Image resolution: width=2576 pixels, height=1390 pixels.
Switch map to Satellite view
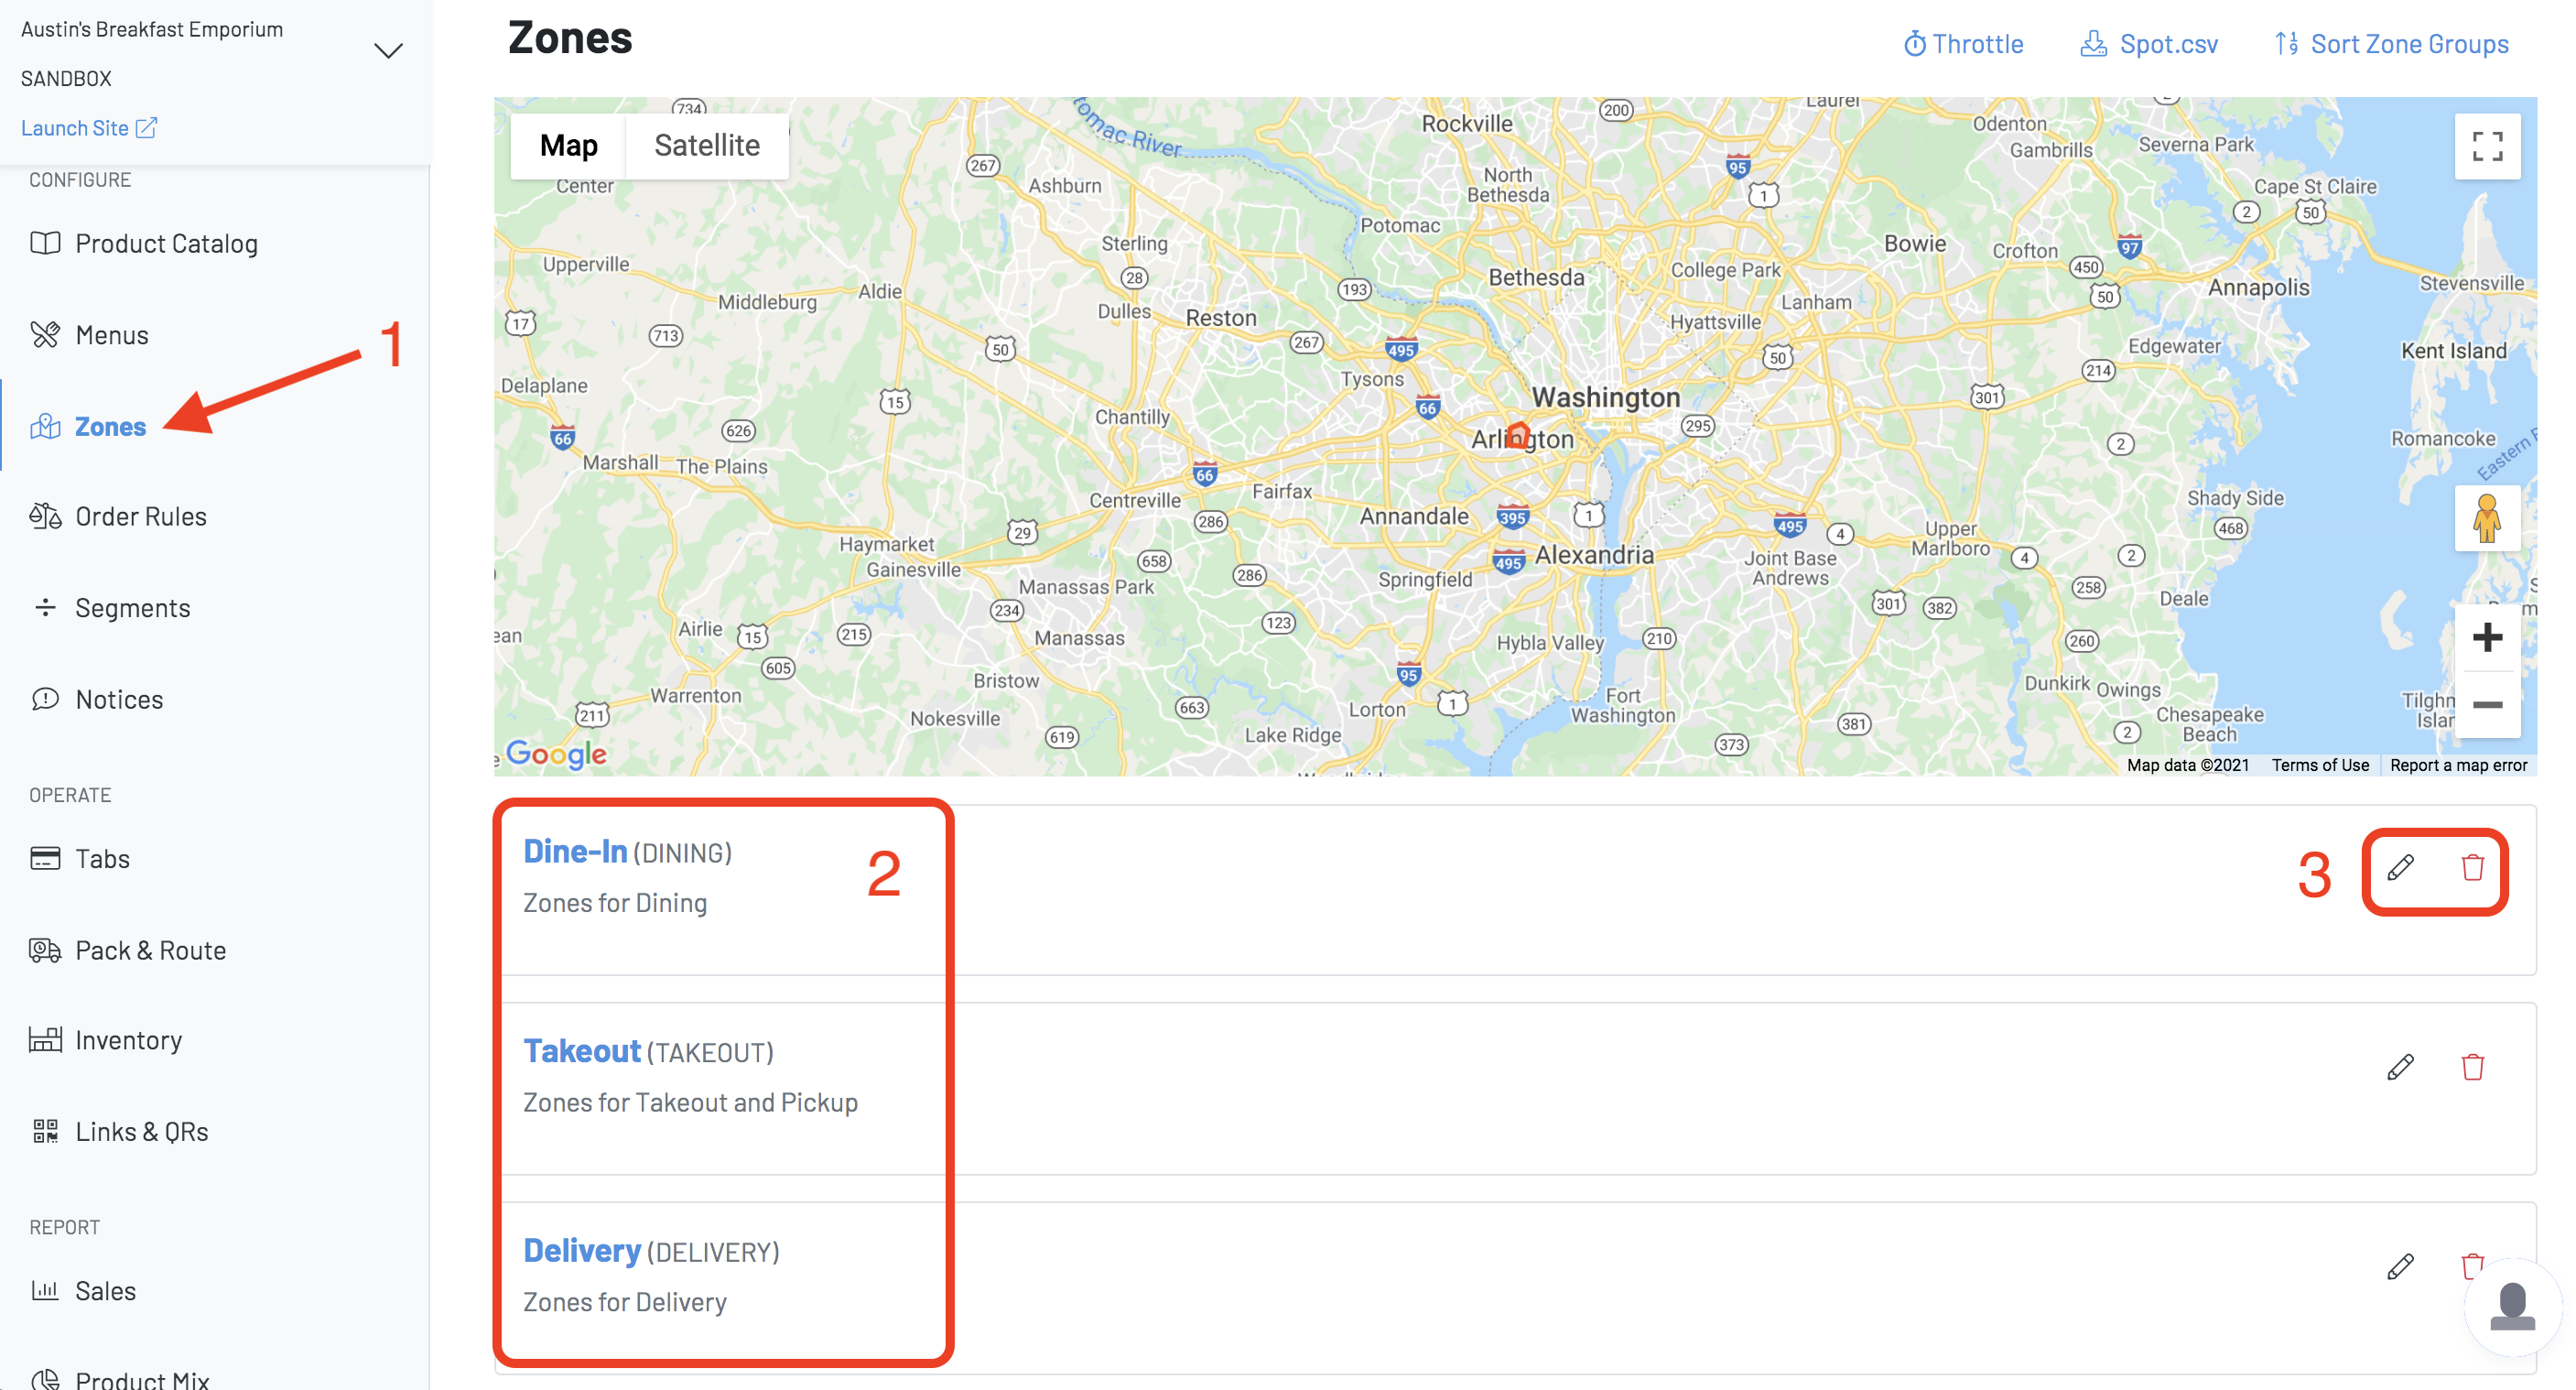tap(706, 146)
